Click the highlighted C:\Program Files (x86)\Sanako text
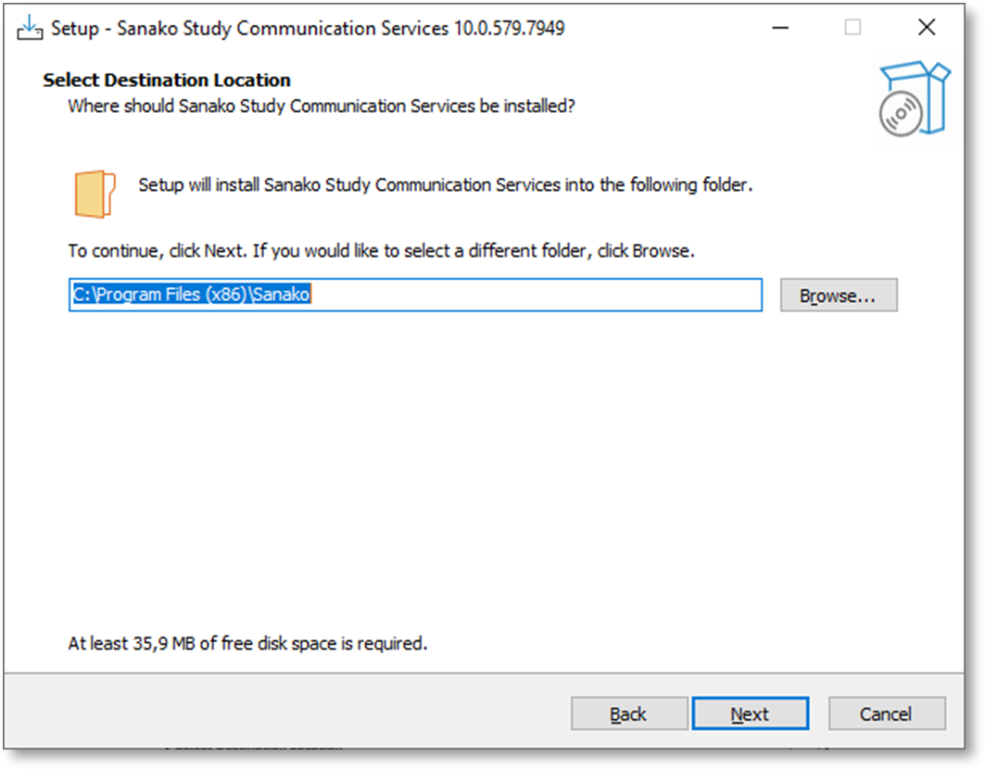The width and height of the screenshot is (985, 769). pos(191,296)
